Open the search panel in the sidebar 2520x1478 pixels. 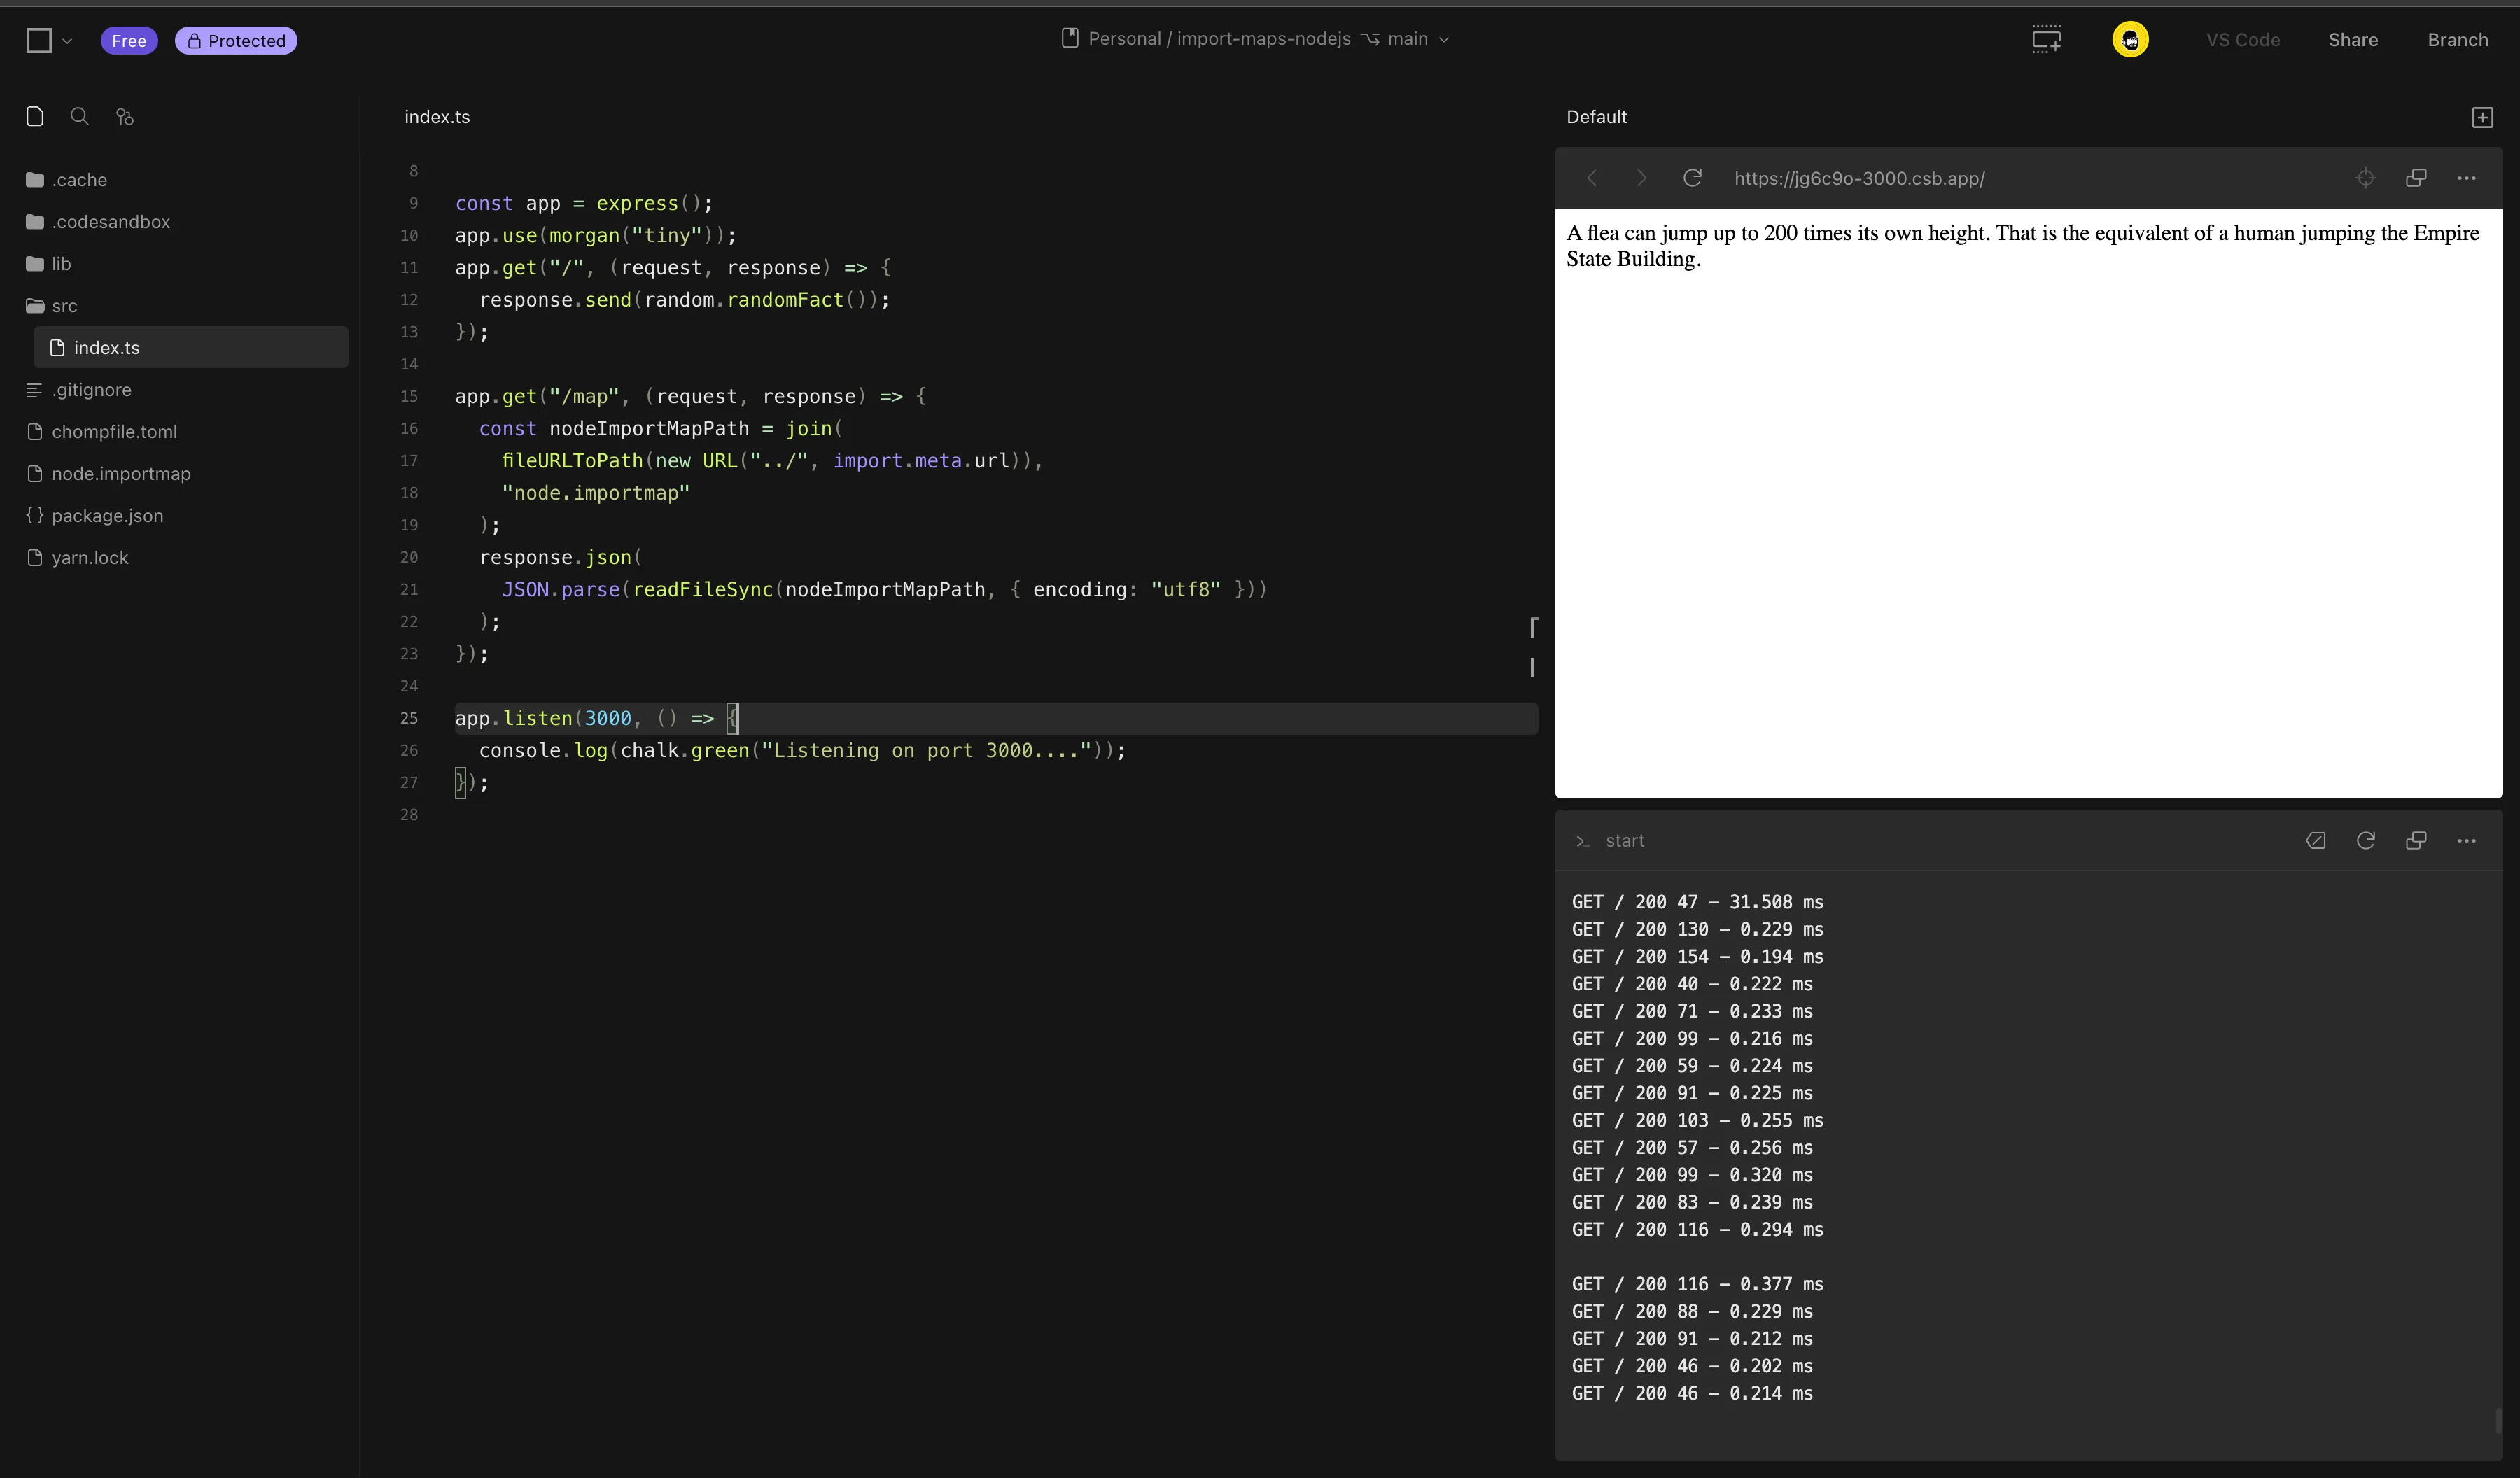coord(80,117)
